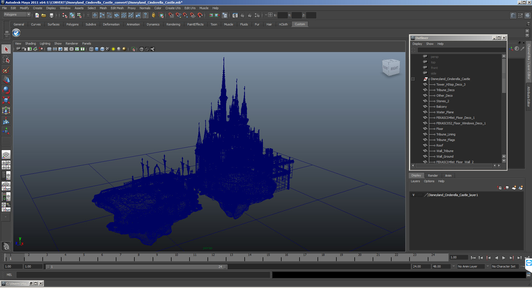This screenshot has height=288, width=532.
Task: Toggle use all lights yellow sphere
Action: pos(113,49)
